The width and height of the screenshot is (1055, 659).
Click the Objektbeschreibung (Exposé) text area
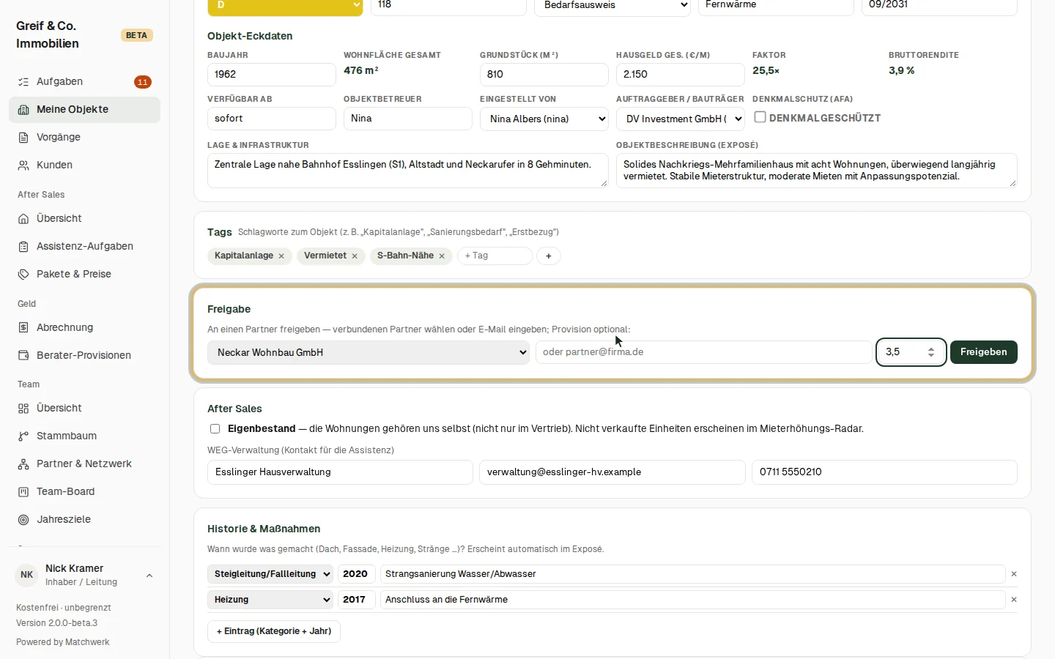tap(817, 171)
